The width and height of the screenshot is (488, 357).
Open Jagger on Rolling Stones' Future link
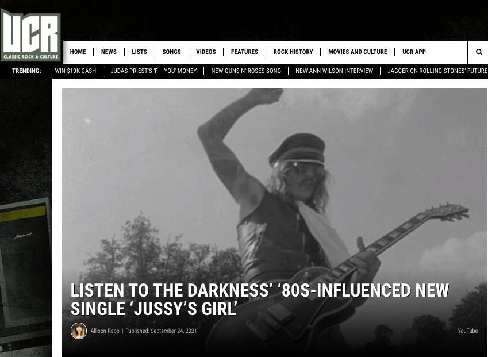coord(437,71)
